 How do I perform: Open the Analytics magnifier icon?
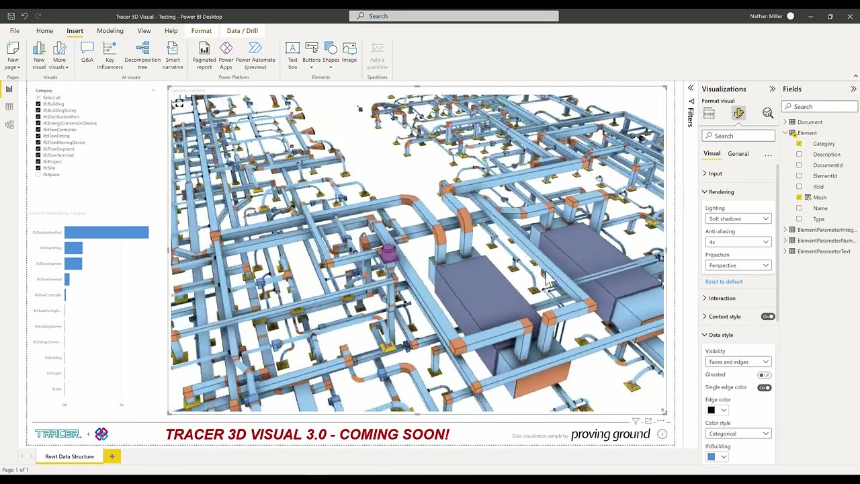(768, 114)
